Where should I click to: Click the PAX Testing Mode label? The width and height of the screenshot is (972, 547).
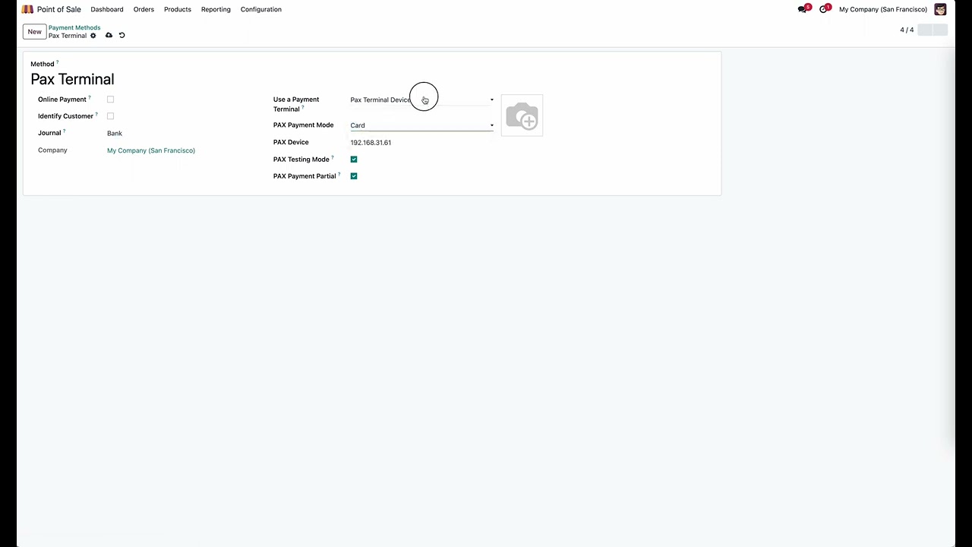pos(301,160)
